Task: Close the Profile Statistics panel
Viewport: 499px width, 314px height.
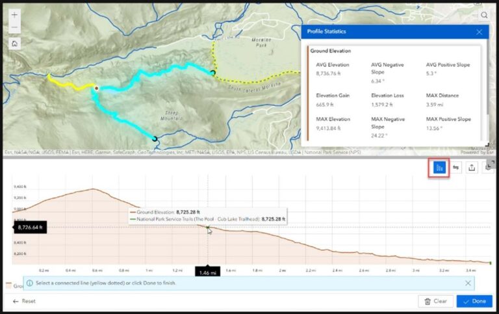Action: (479, 32)
